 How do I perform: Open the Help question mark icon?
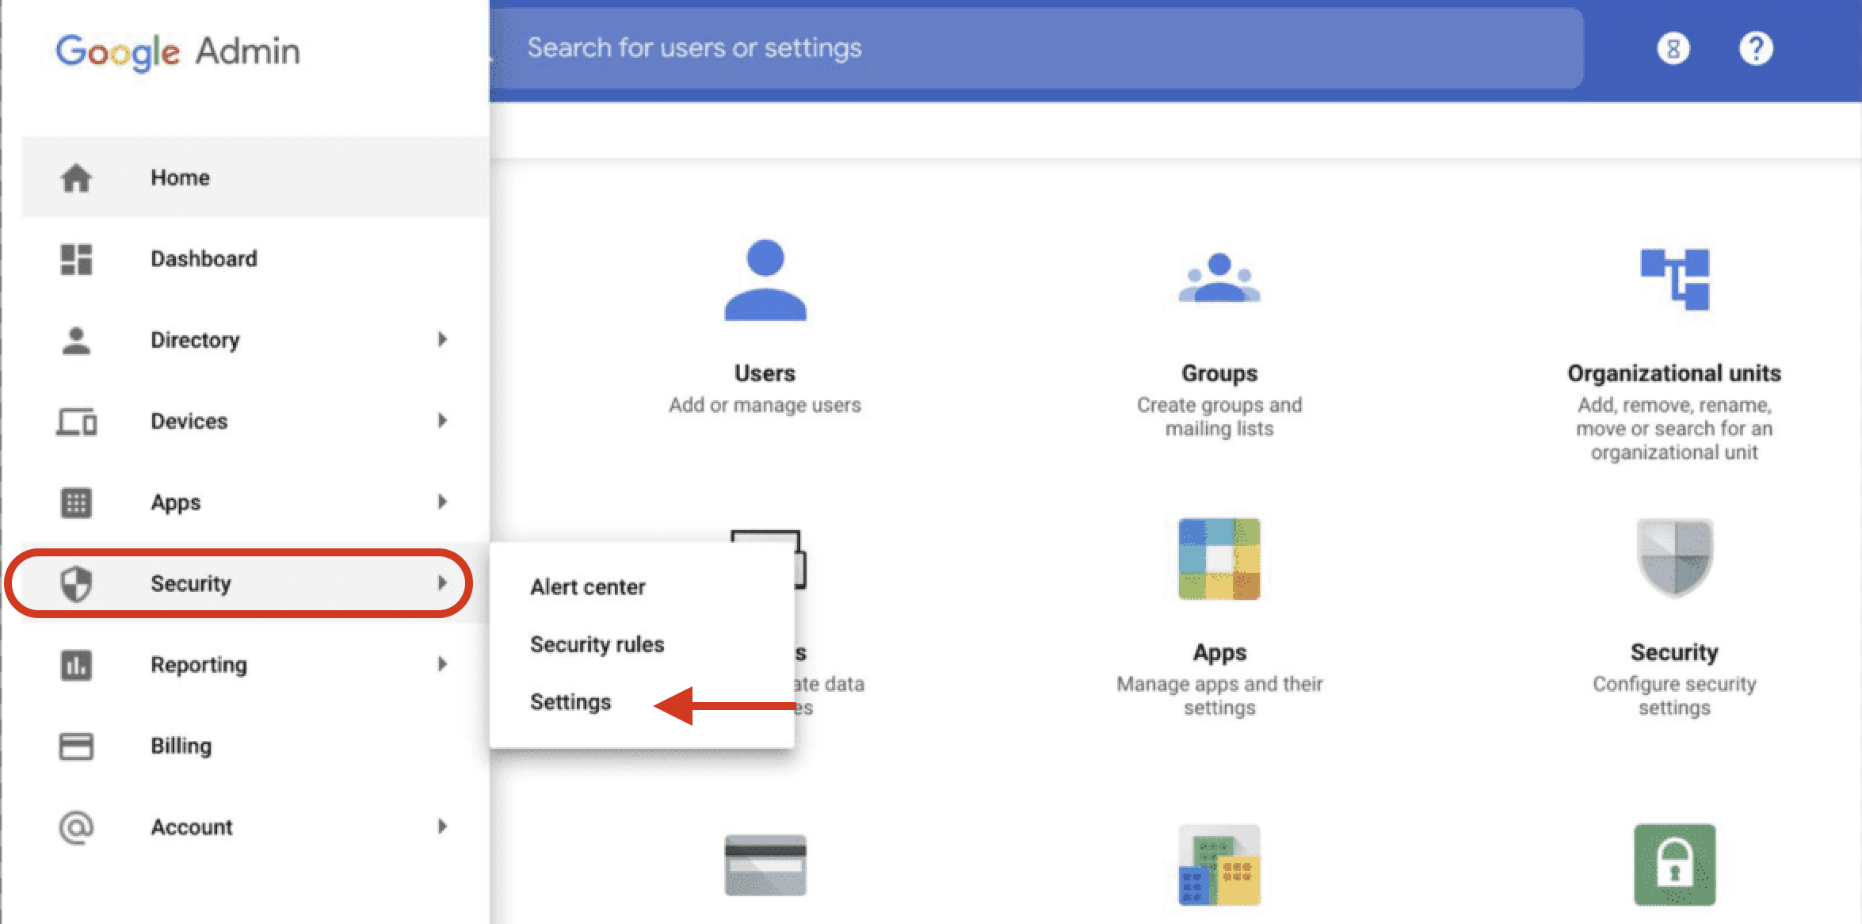point(1756,49)
